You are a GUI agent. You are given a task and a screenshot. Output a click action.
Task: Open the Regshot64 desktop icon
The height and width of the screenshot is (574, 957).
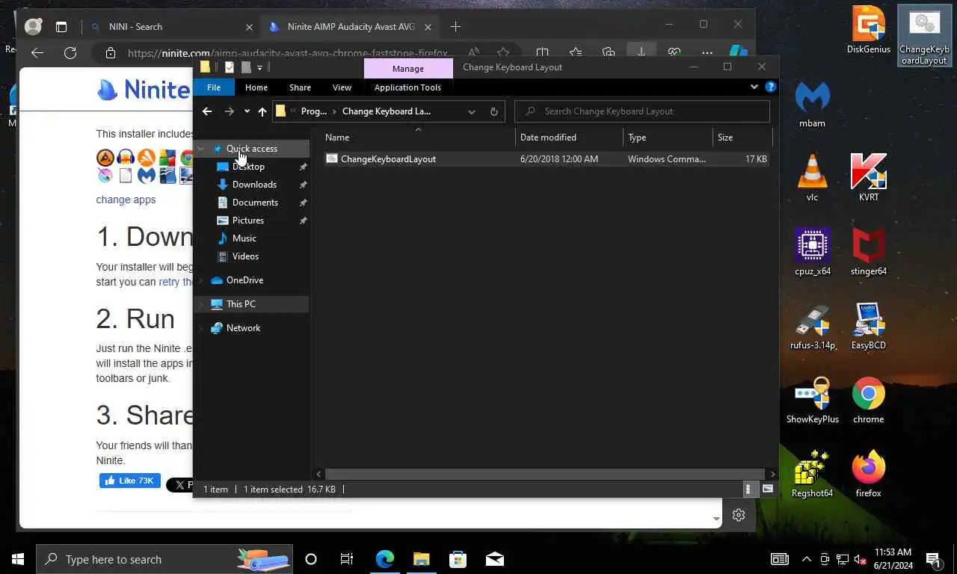pyautogui.click(x=812, y=474)
